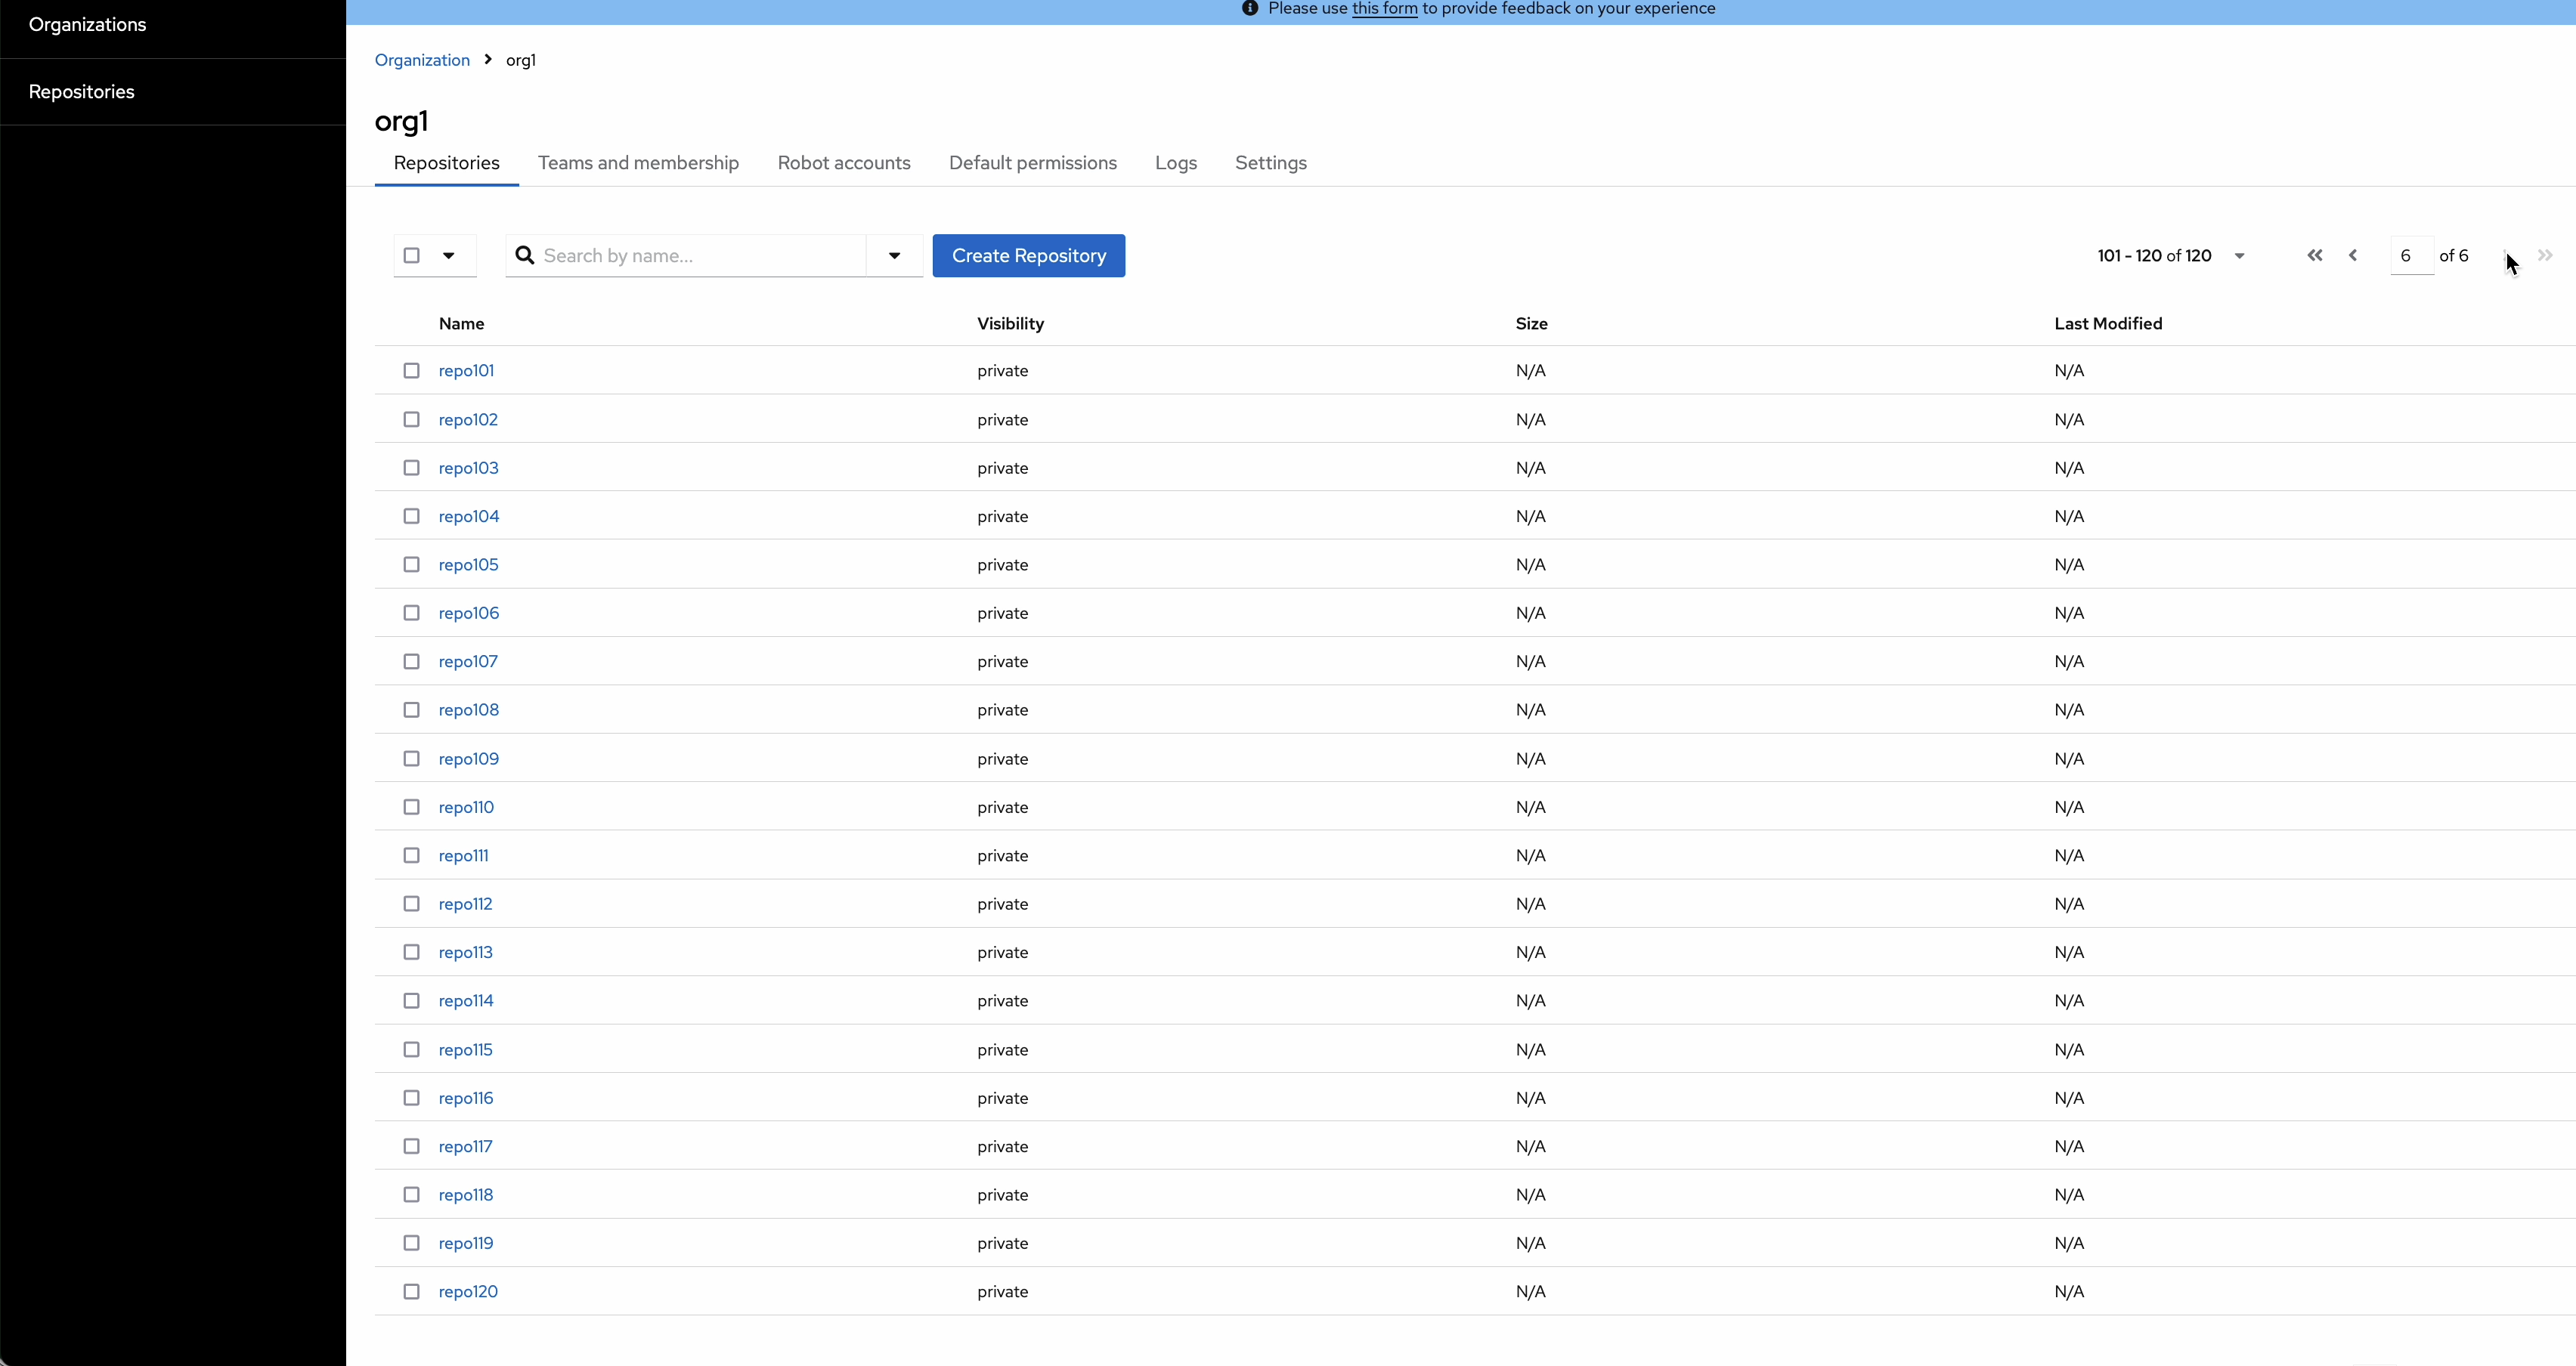
Task: Go to previous page of repositories
Action: (2353, 256)
